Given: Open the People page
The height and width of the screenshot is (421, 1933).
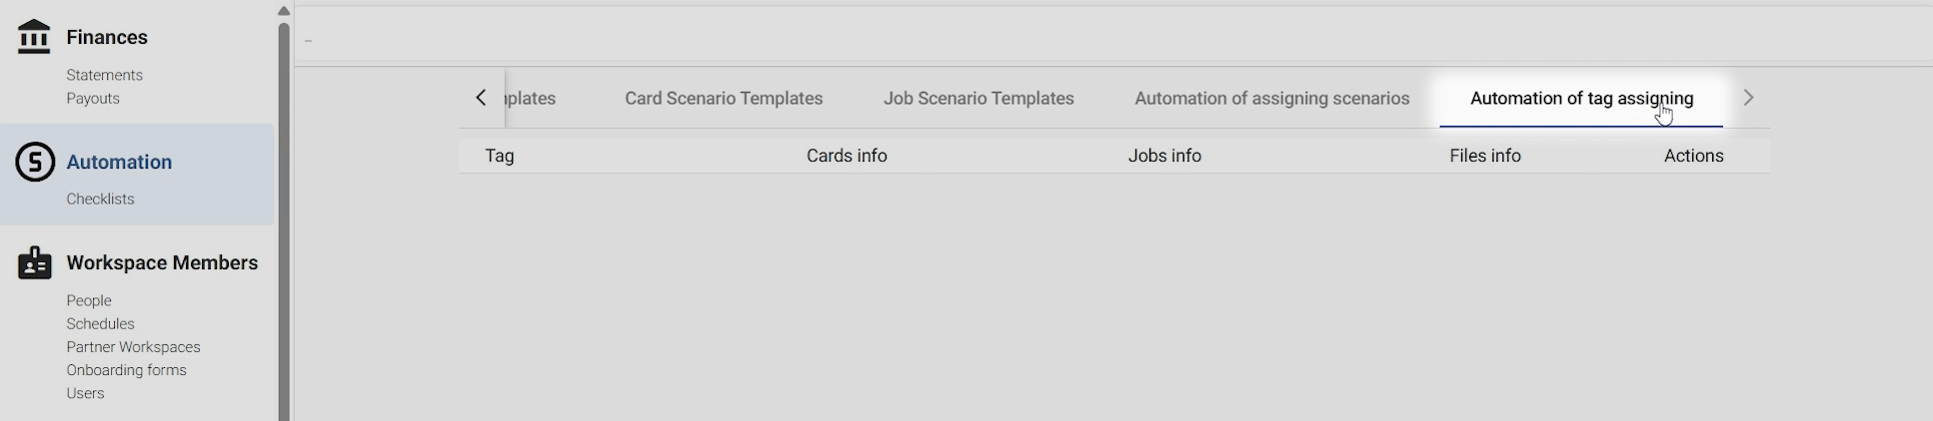Looking at the screenshot, I should (x=89, y=300).
